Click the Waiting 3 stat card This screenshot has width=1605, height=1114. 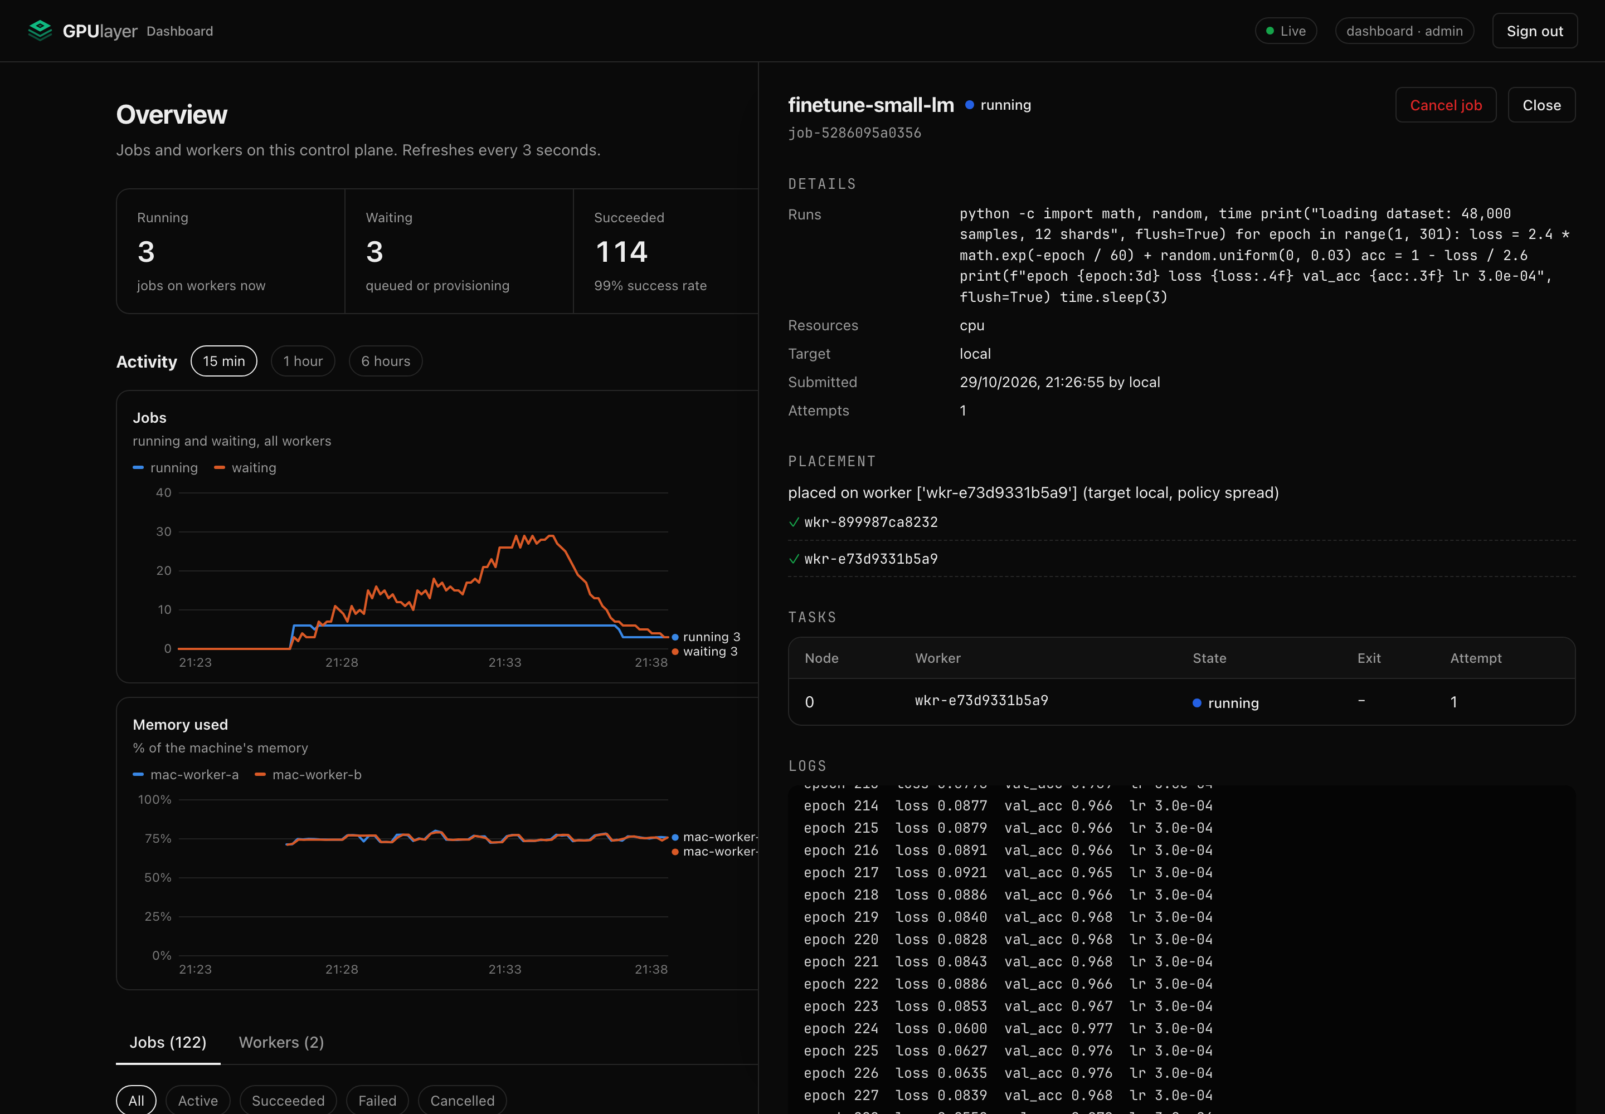[x=459, y=251]
